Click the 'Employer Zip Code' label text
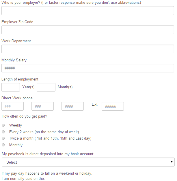Screen dimensions: 177x181 pos(17,22)
